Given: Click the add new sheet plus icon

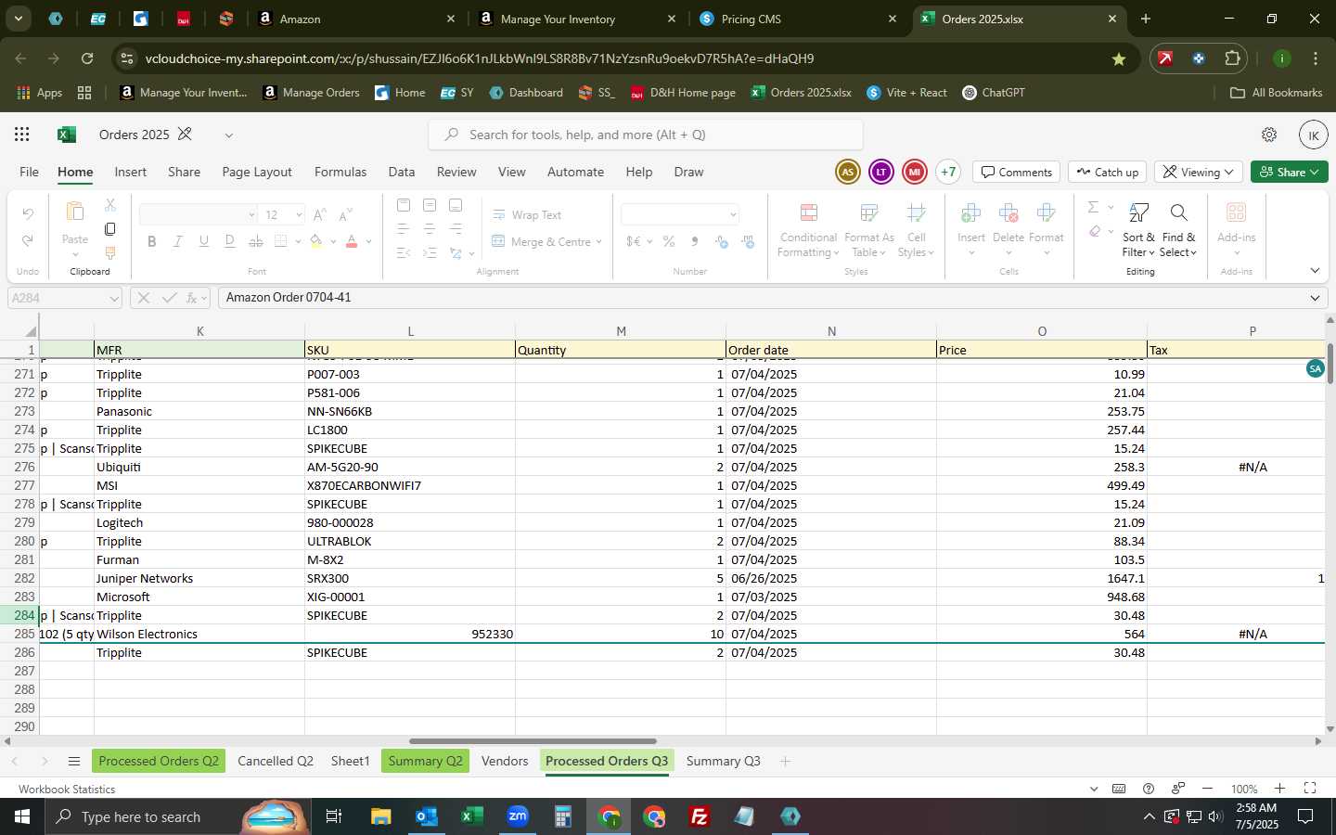Looking at the screenshot, I should tap(785, 762).
